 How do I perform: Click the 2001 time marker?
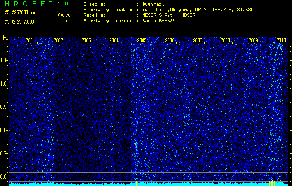[30, 40]
